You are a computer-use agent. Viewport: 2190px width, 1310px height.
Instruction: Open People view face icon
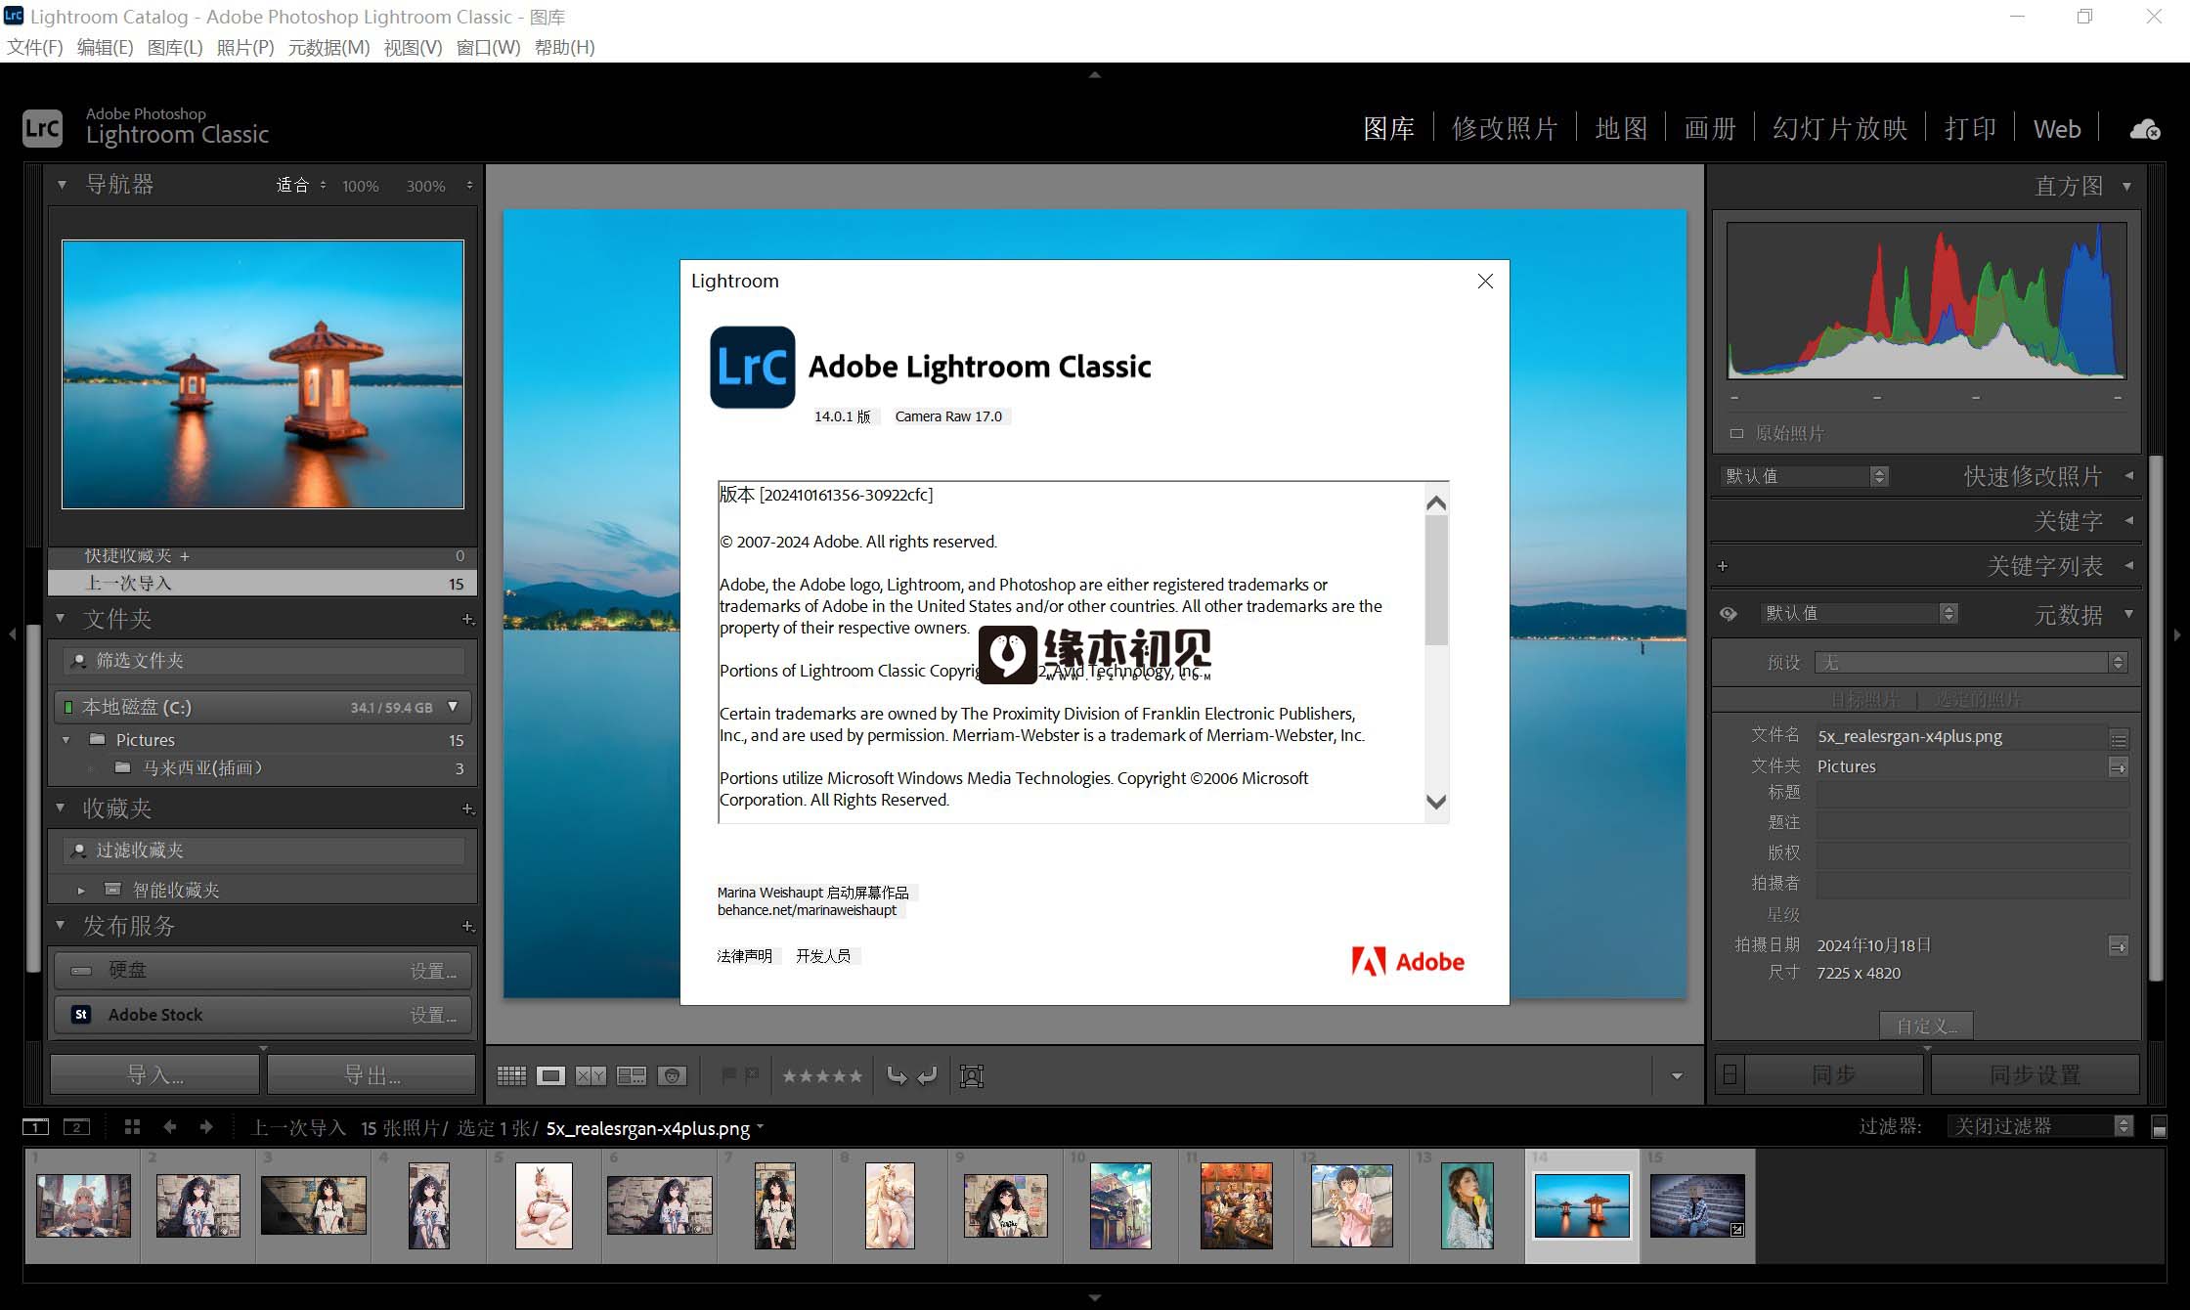(672, 1076)
